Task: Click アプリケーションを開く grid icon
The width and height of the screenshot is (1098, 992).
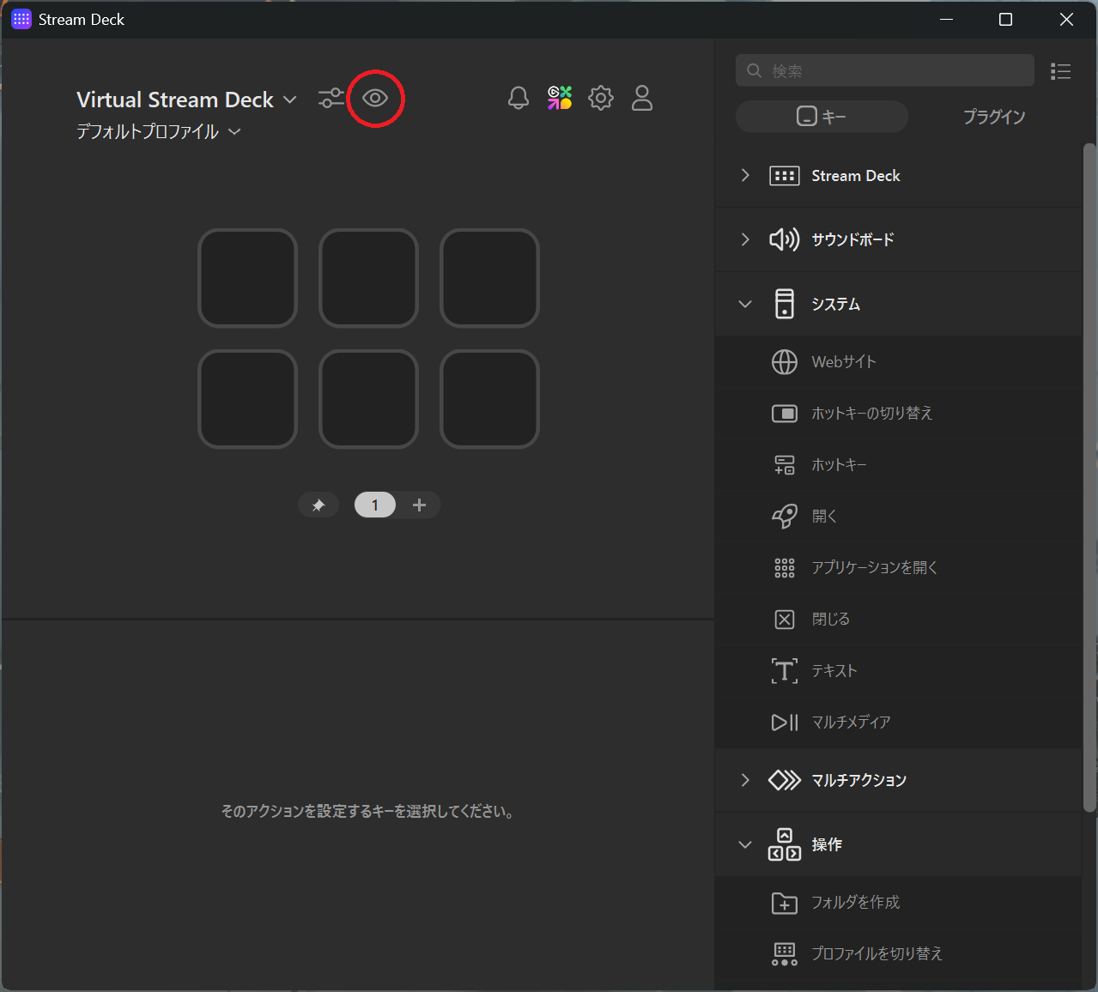Action: coord(785,568)
